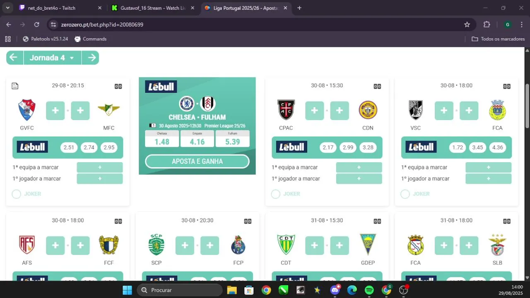Expand 1ª equipa a marcar for CPAC-CDN

359,167
